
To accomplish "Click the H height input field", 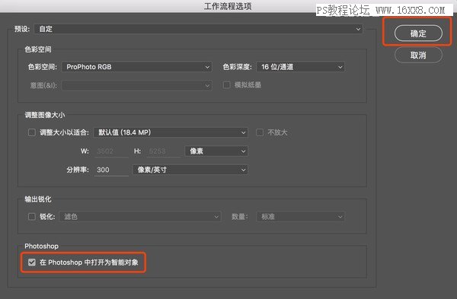I will (163, 151).
